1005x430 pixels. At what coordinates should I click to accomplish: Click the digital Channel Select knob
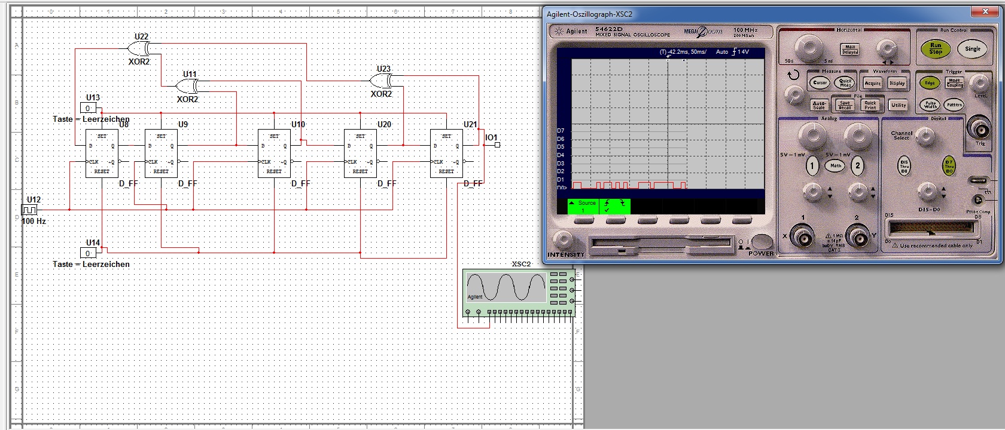(925, 137)
